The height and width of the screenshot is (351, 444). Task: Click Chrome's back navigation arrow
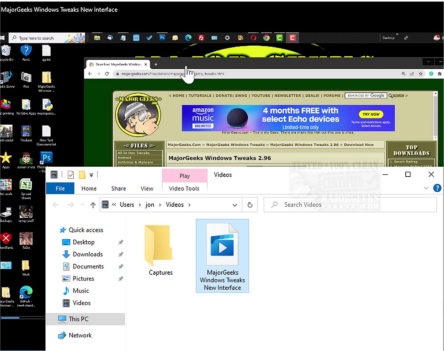[x=89, y=74]
